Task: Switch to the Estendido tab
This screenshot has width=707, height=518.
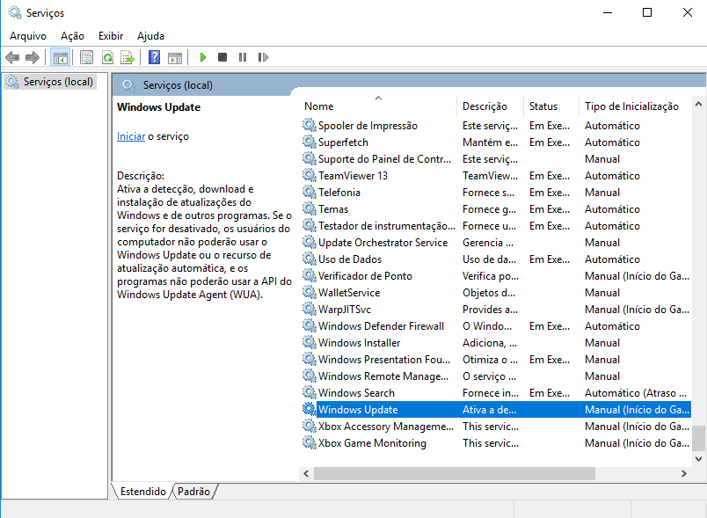Action: (x=143, y=492)
